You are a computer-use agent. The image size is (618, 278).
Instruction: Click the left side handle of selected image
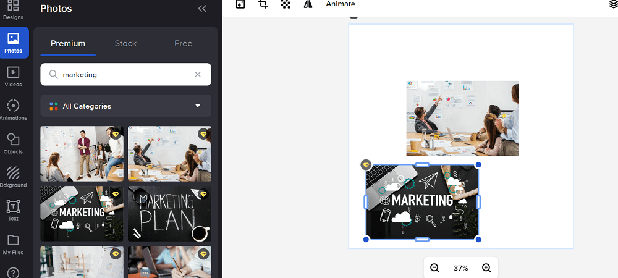pos(366,202)
